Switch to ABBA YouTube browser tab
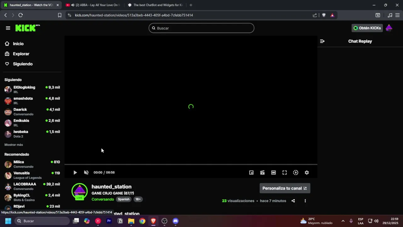403x227 pixels. point(93,5)
